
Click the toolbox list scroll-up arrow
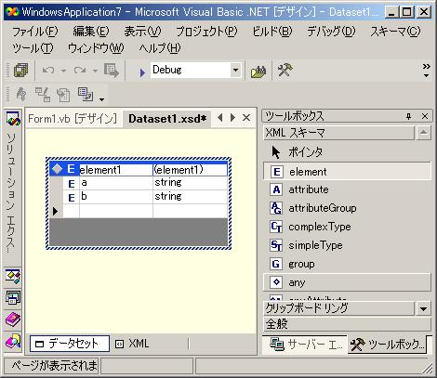coord(423,133)
